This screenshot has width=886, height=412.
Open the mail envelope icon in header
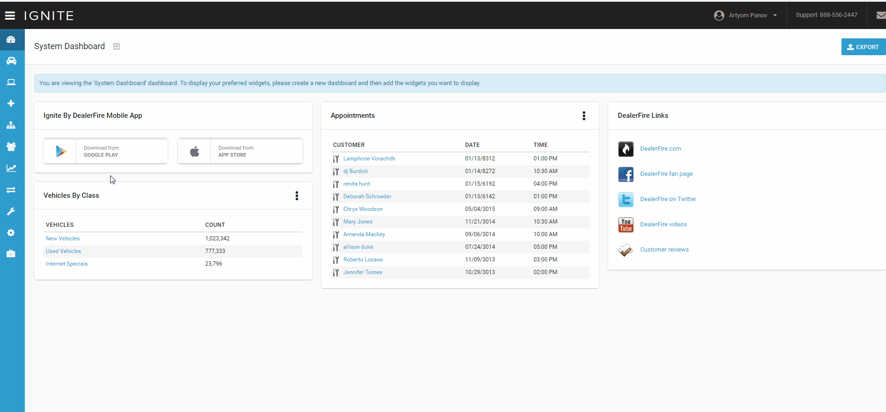pos(880,15)
